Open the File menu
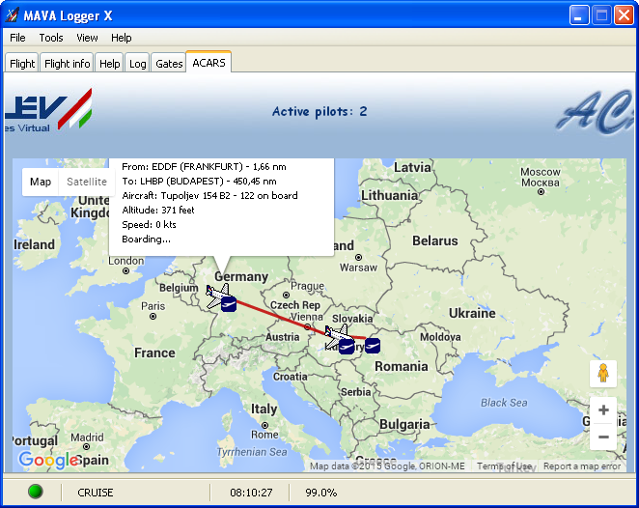The height and width of the screenshot is (508, 639). (17, 38)
